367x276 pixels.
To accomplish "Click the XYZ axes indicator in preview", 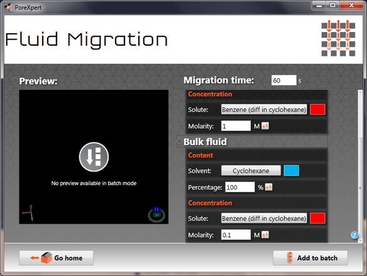I will click(x=28, y=213).
